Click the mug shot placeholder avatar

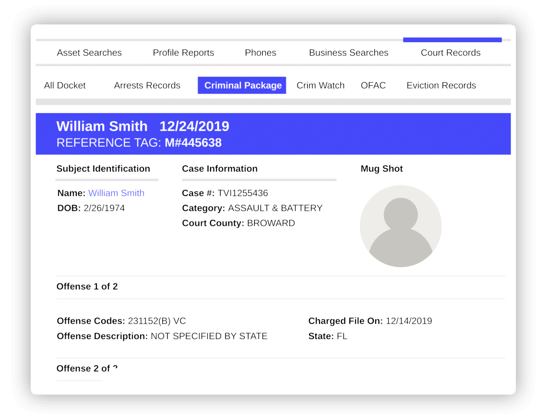(401, 226)
